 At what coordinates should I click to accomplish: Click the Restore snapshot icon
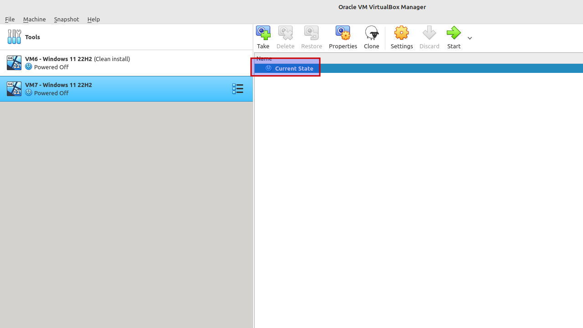point(312,33)
